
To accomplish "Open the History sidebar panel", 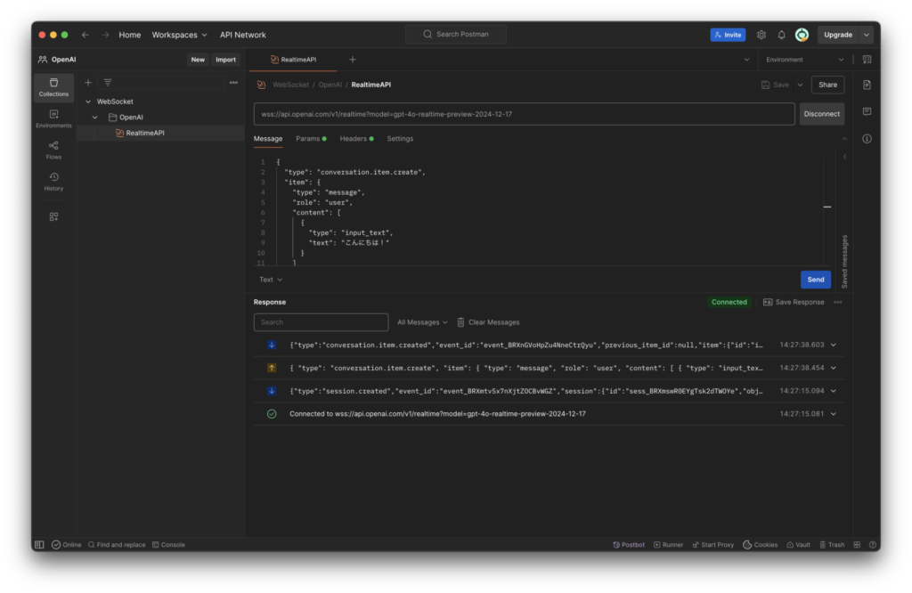I will click(53, 182).
